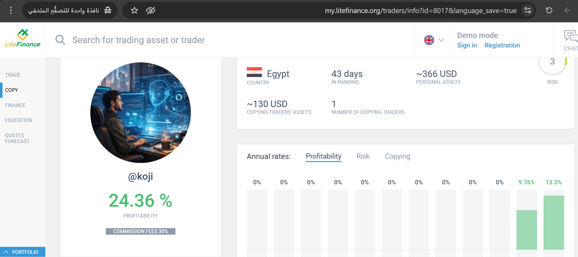The image size is (578, 257).
Task: Click the browser reload icon
Action: point(549,11)
